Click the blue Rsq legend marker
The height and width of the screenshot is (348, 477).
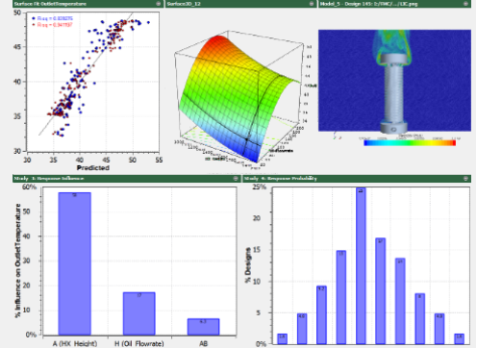coord(34,18)
